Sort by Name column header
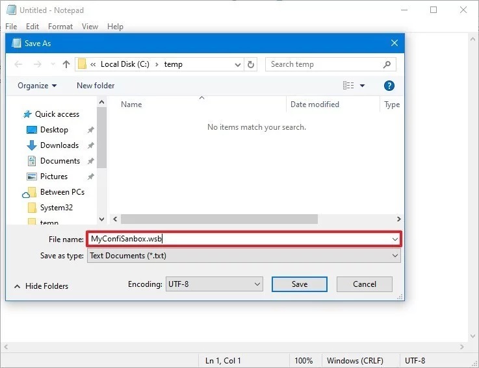Image resolution: width=479 pixels, height=368 pixels. [131, 104]
